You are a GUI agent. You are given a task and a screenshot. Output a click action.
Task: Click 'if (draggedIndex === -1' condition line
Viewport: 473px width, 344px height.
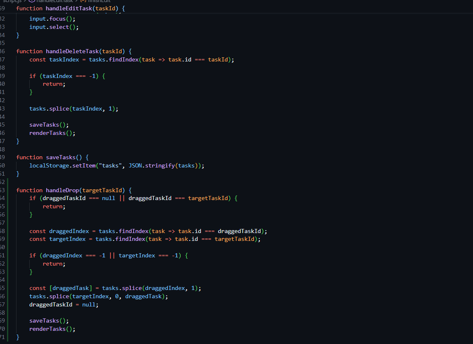(108, 256)
